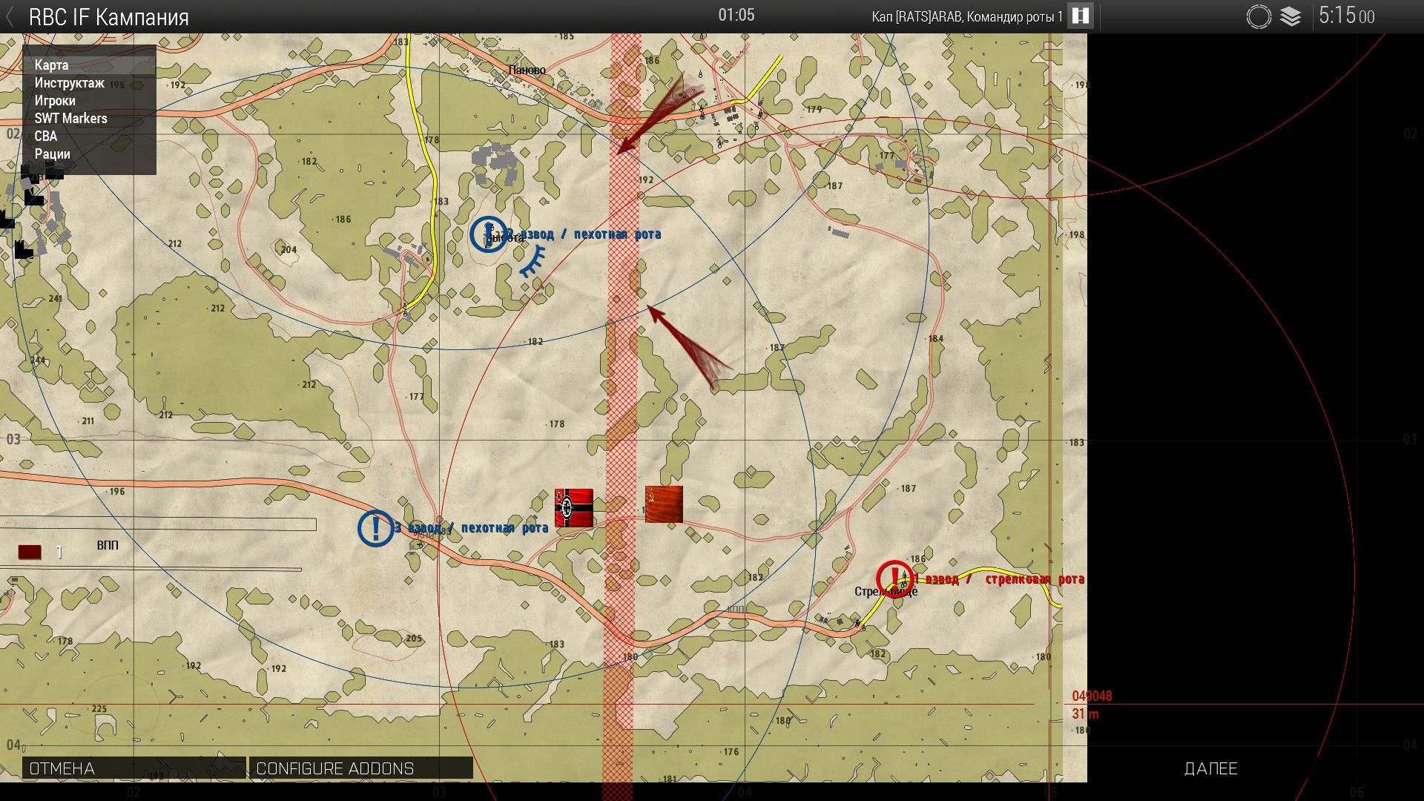Viewport: 1424px width, 801px height.
Task: Click the hill height label 204
Action: tap(289, 249)
